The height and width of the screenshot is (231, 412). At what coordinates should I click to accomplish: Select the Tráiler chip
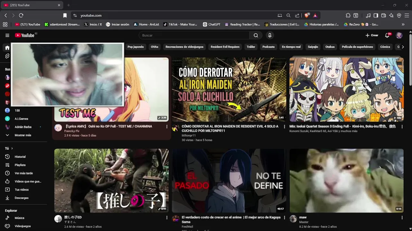point(251,47)
